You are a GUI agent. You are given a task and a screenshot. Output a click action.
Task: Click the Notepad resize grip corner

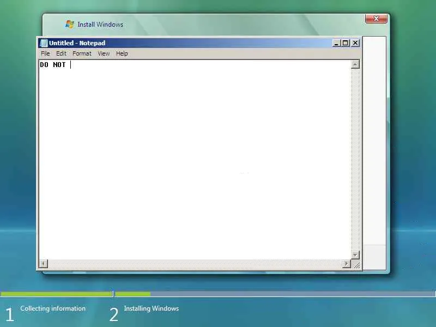[x=356, y=264]
